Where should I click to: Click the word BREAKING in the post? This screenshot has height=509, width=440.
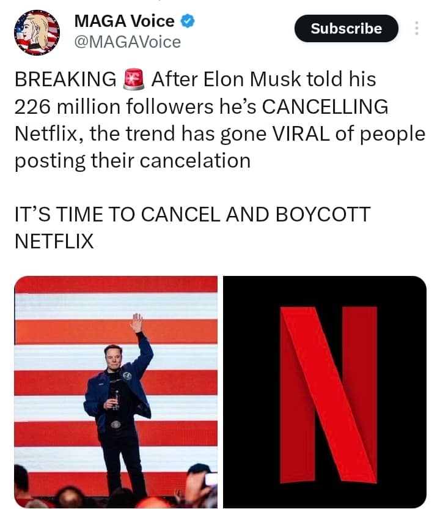[x=65, y=80]
